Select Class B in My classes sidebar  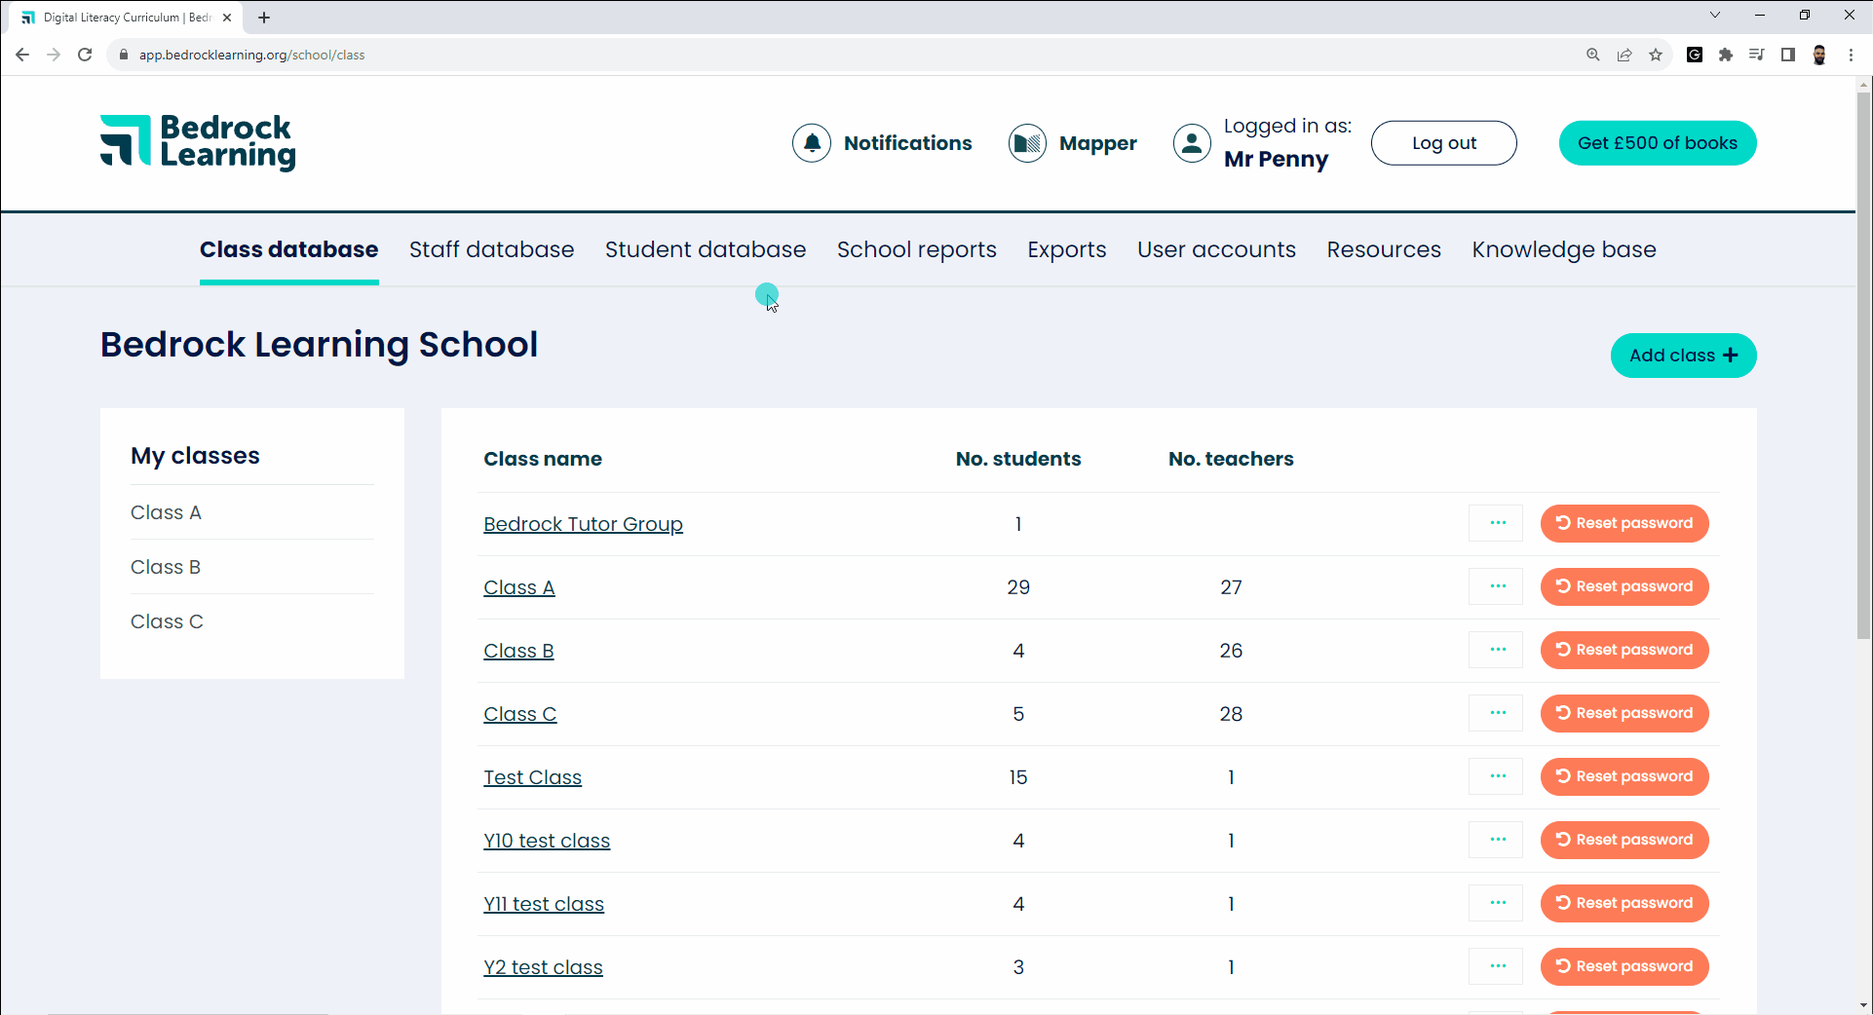166,567
